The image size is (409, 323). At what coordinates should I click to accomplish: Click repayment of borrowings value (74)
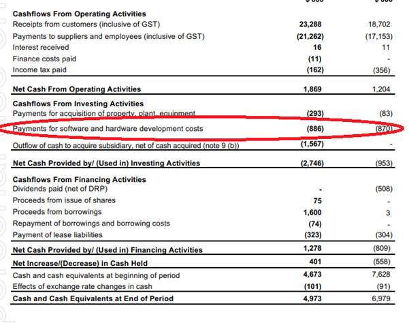point(315,224)
